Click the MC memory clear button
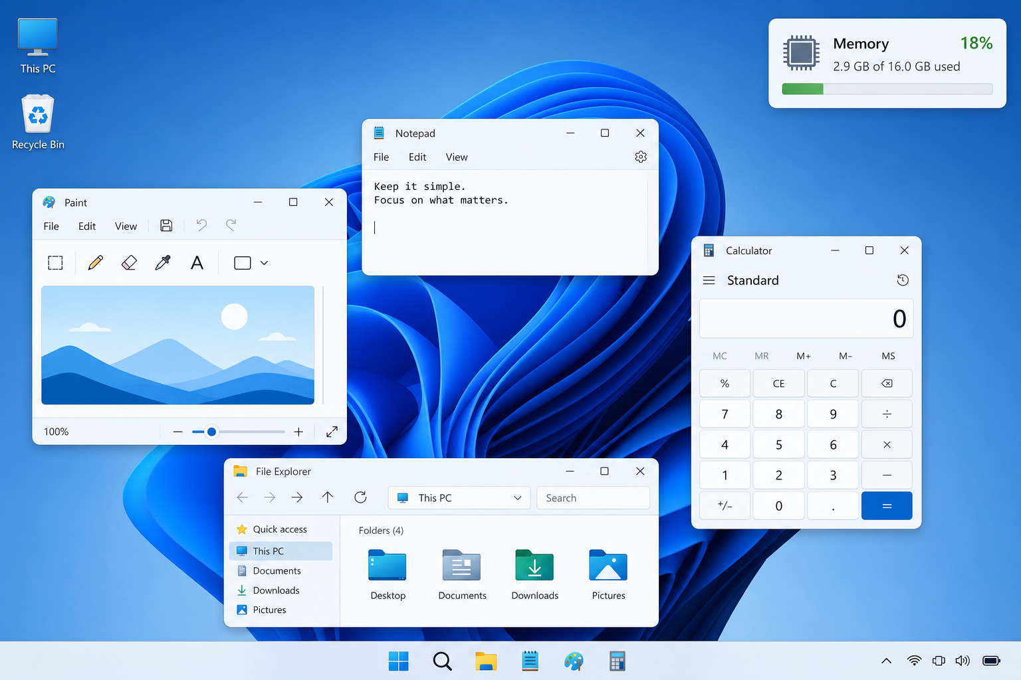The height and width of the screenshot is (680, 1021). [720, 356]
